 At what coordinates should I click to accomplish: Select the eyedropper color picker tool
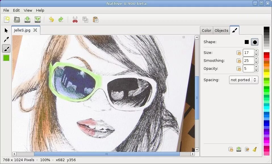6,39
